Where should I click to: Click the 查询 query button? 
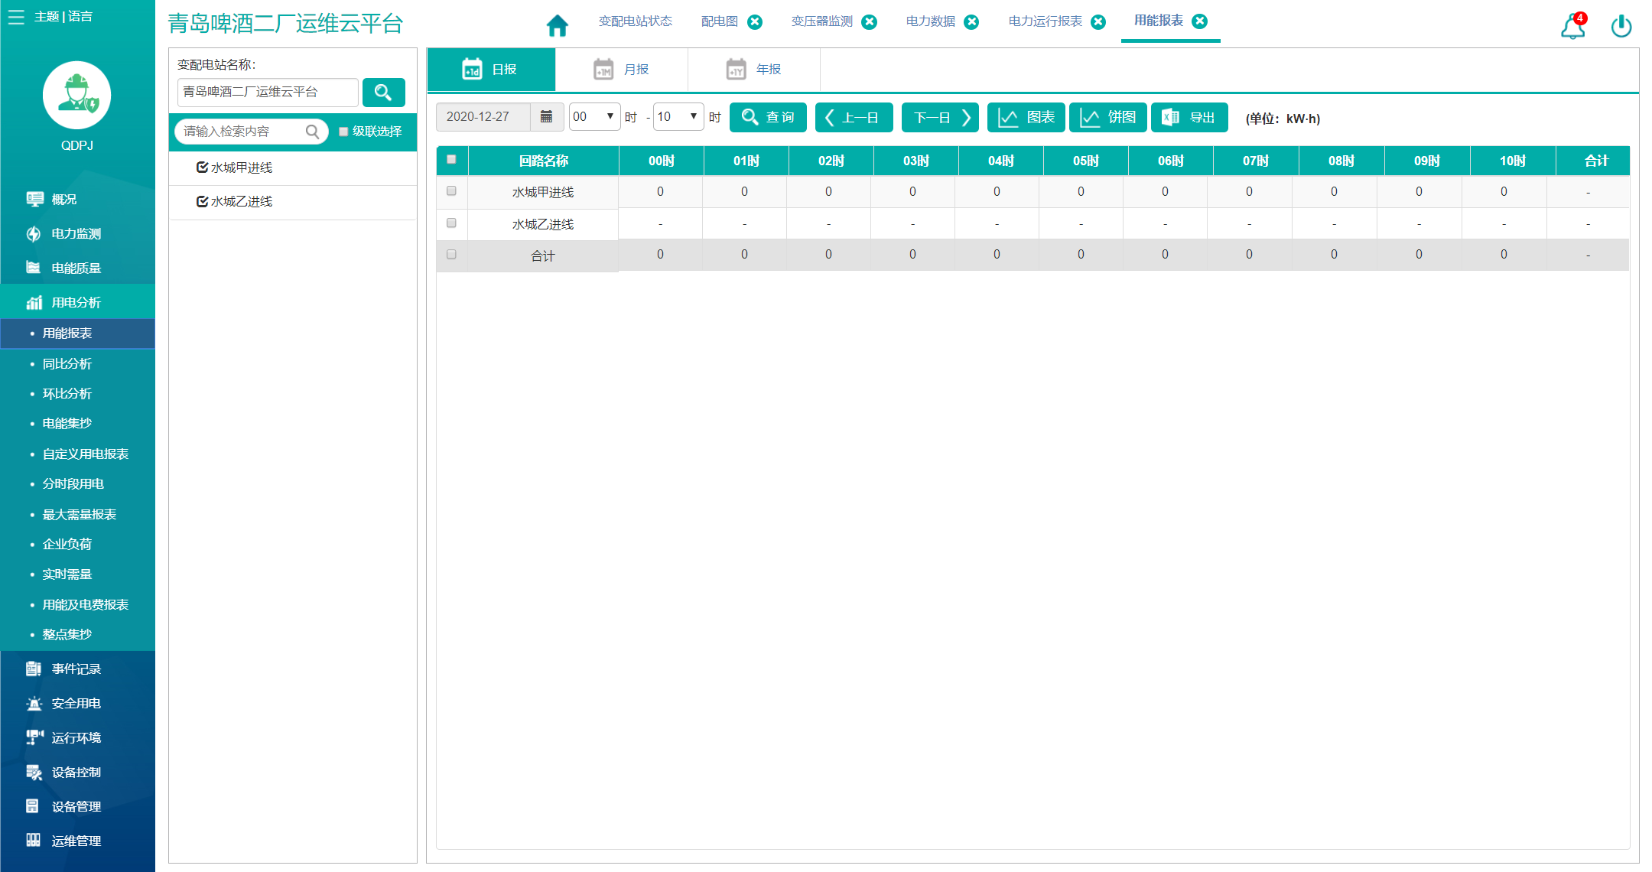[768, 117]
